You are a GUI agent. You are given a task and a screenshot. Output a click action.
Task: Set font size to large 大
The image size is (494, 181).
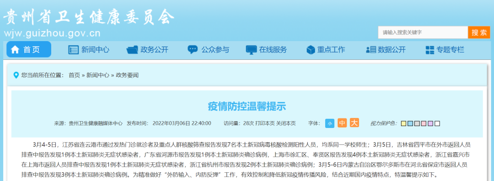pyautogui.click(x=354, y=122)
